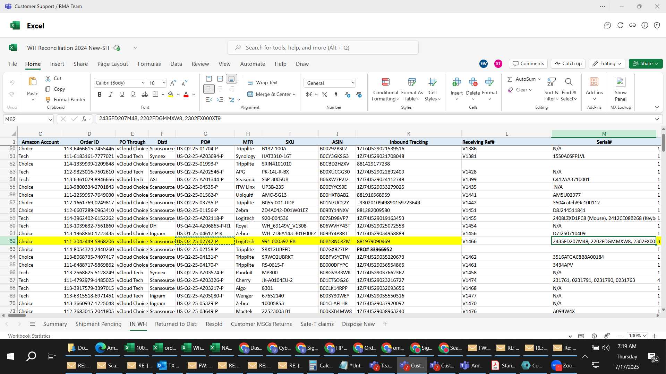Apply strikethrough formatting

click(145, 95)
